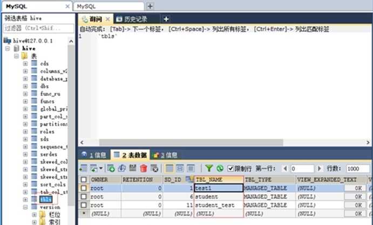Toggle the select-all checkbox in grid header
Screen dimensions: 373x225
click(84, 179)
